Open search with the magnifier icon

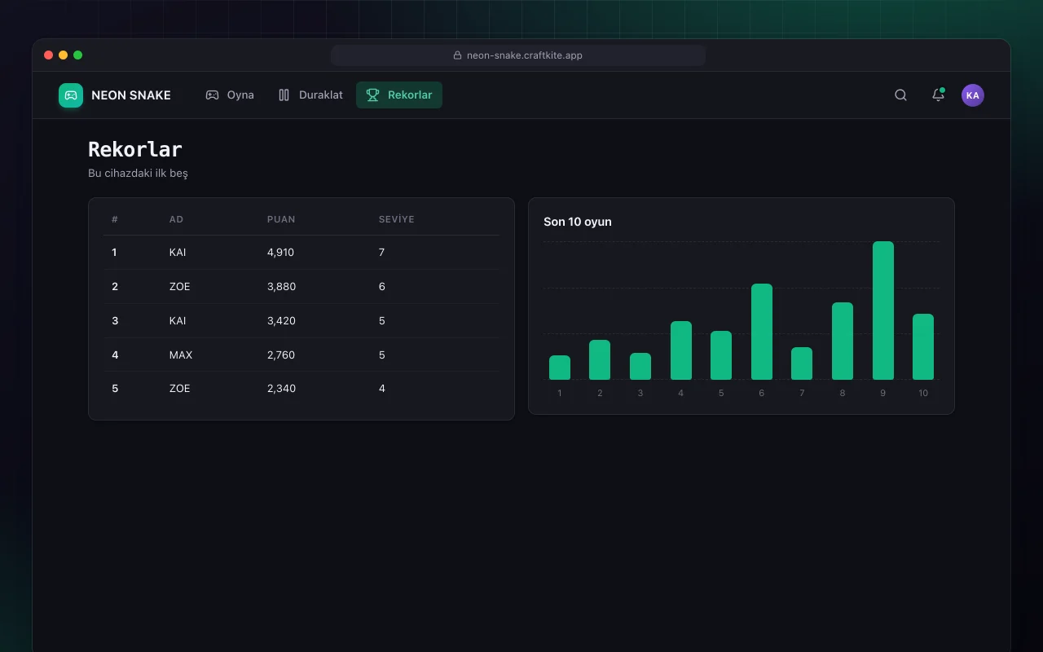(x=900, y=95)
